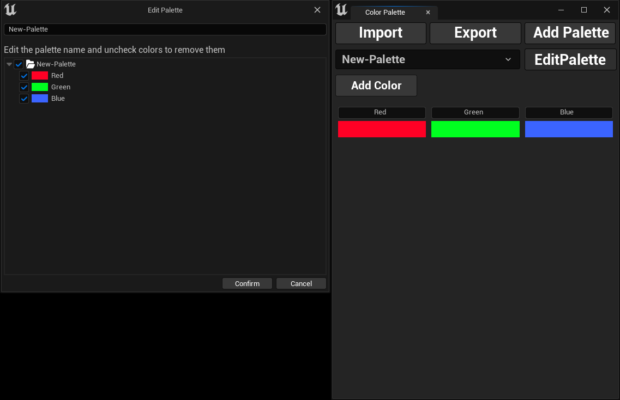Screen dimensions: 620x400
Task: Minimize the Color Palette window
Action: click(x=561, y=10)
